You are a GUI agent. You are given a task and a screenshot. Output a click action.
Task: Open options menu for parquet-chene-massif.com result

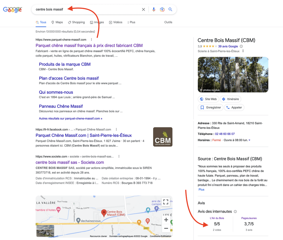coord(91,40)
